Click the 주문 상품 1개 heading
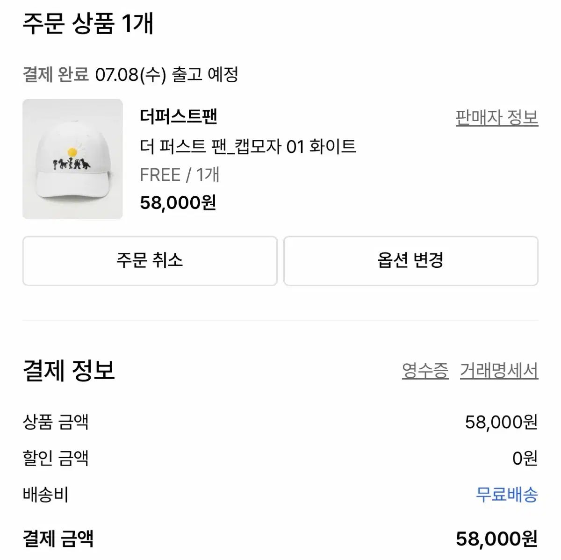561x560 pixels. pos(88,23)
